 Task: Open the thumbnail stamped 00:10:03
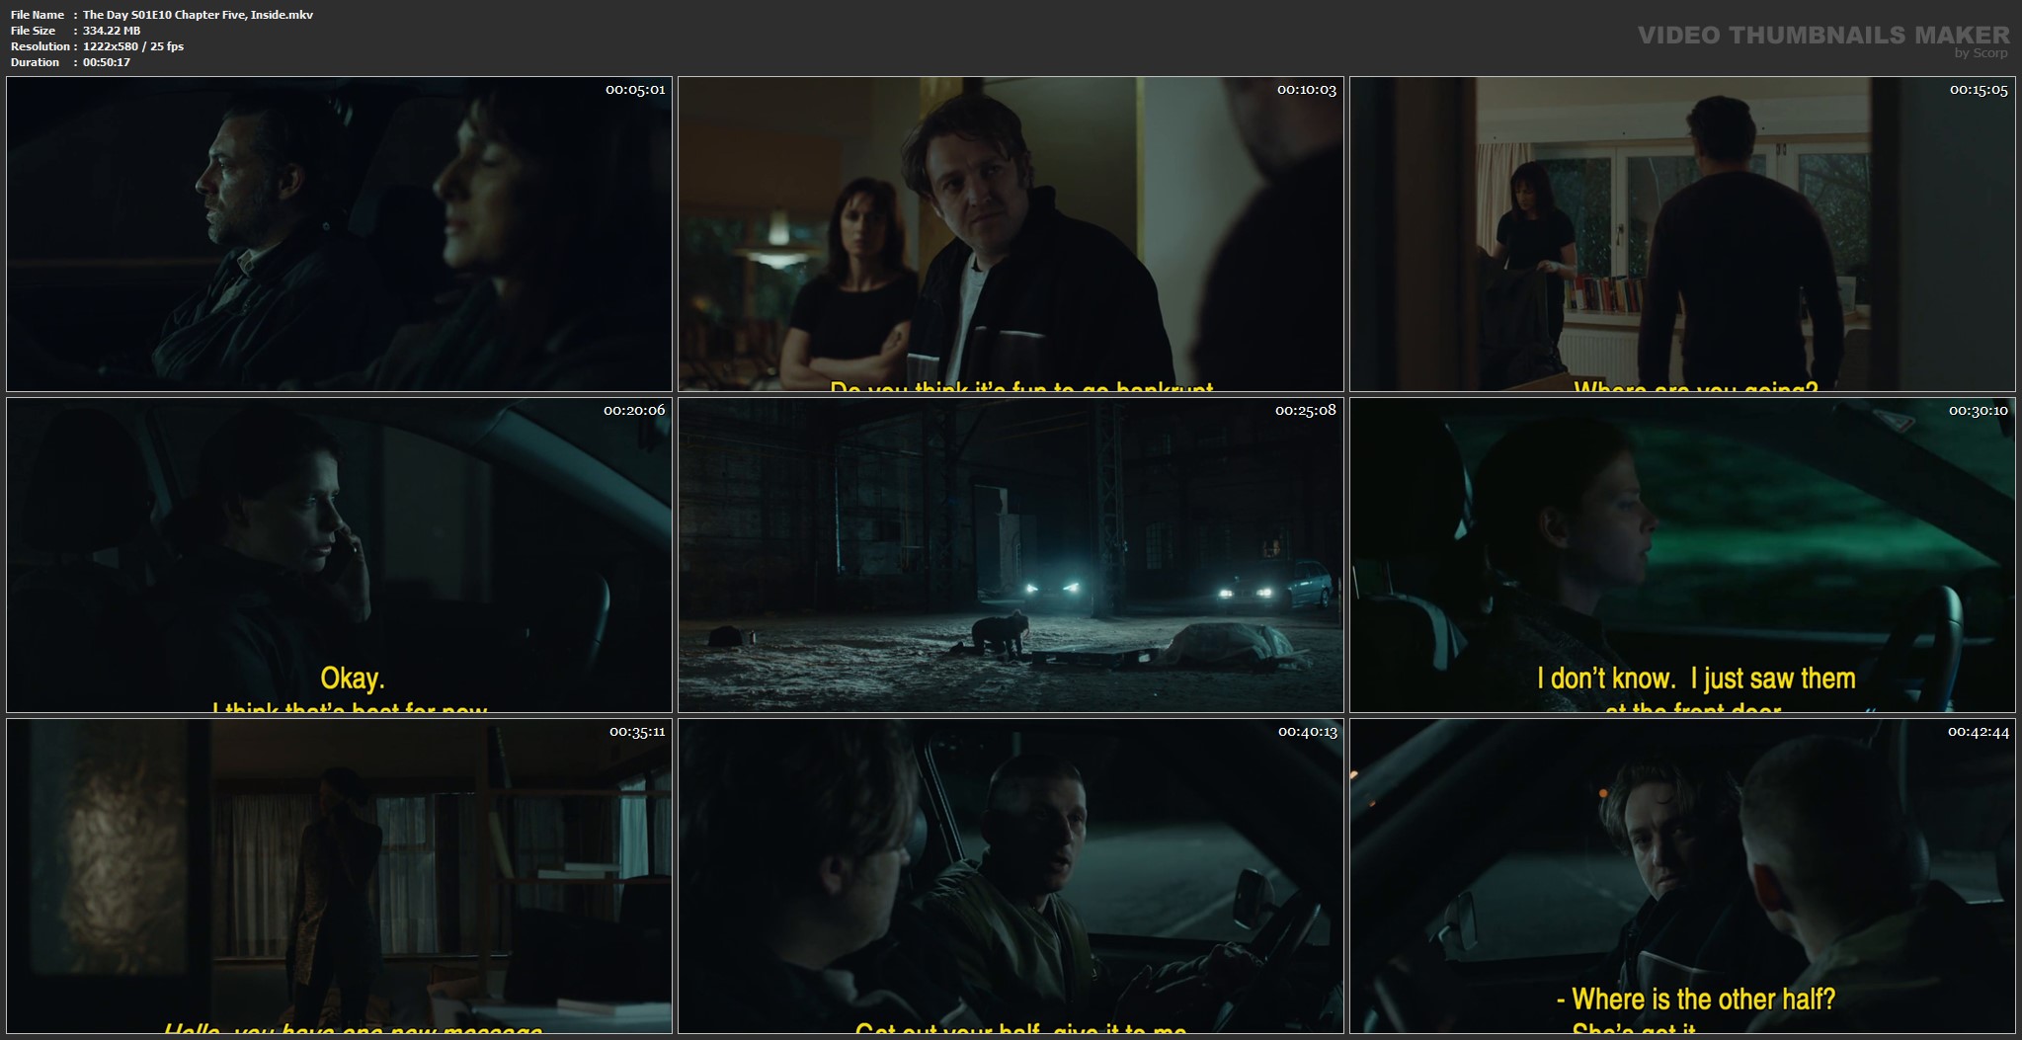1011,234
